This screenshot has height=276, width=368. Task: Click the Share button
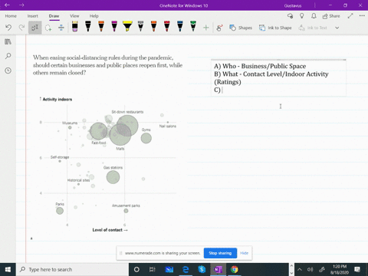pos(331,16)
